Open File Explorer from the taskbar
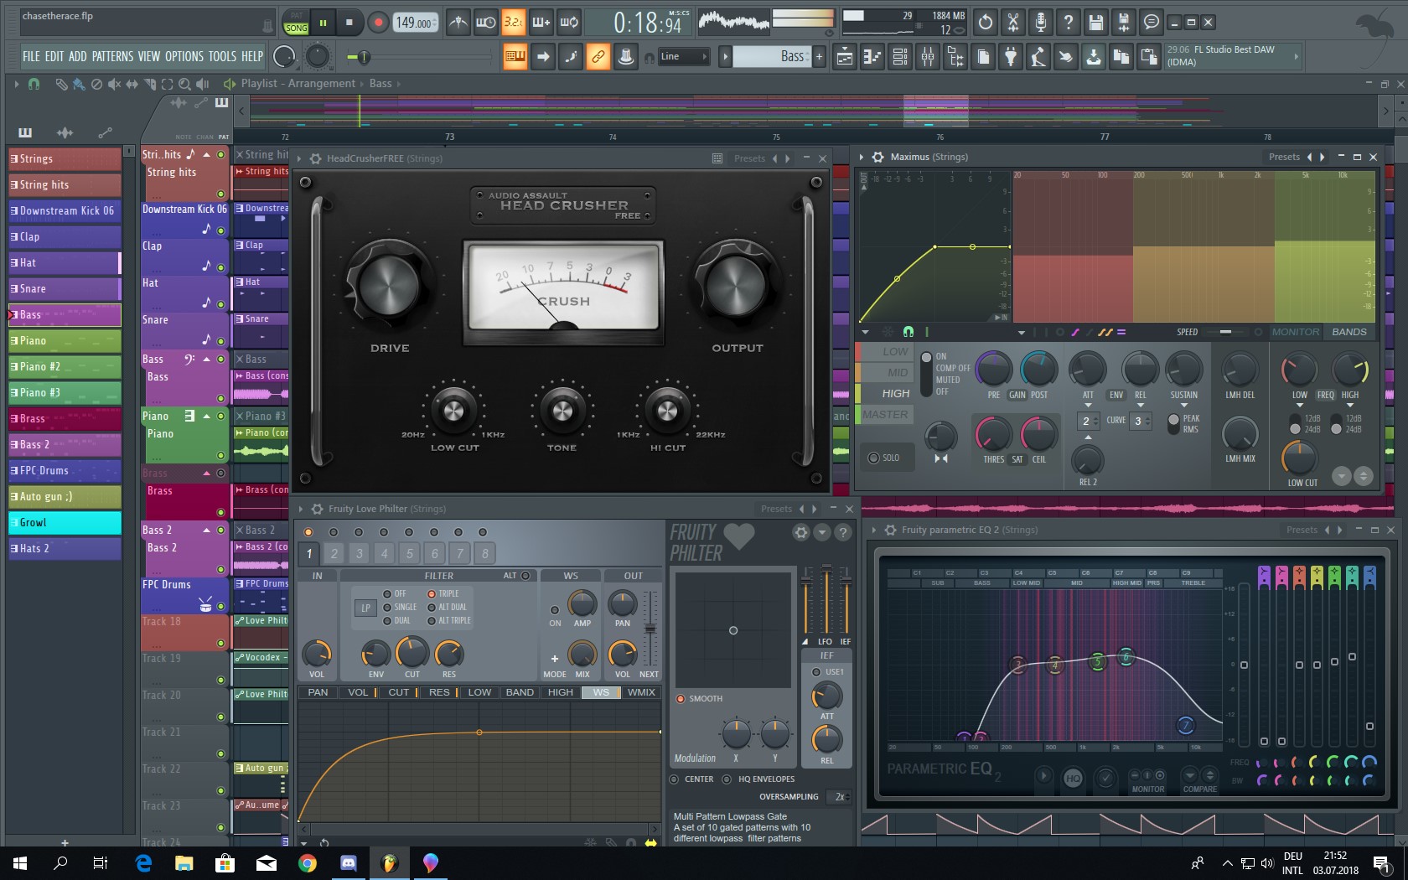 click(x=184, y=862)
